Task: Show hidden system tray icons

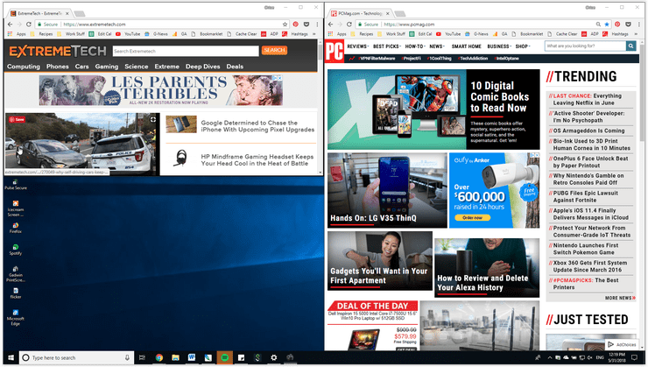Action: [550, 357]
